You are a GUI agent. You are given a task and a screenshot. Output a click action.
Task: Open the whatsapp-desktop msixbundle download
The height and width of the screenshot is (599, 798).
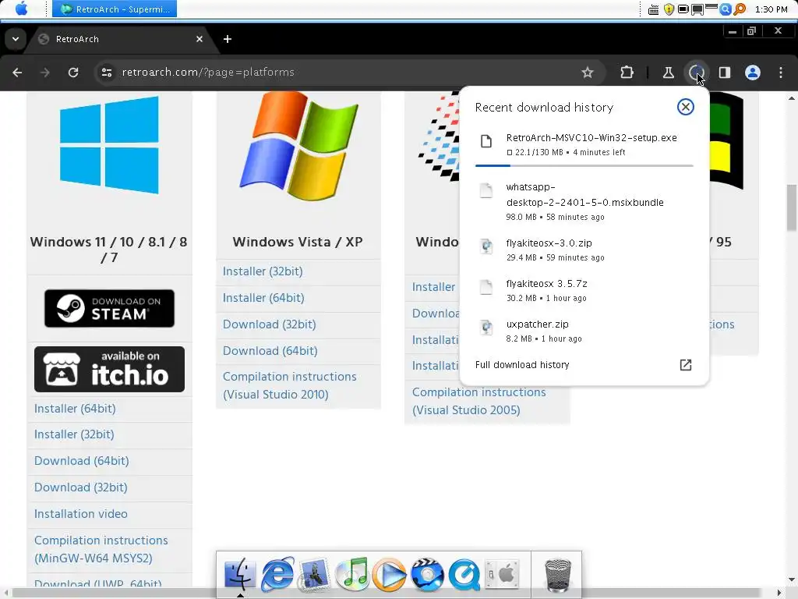pyautogui.click(x=584, y=202)
